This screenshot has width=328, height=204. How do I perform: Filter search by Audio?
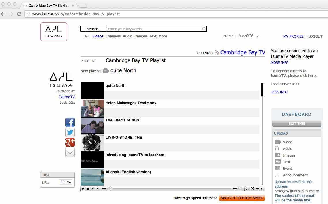click(x=128, y=36)
